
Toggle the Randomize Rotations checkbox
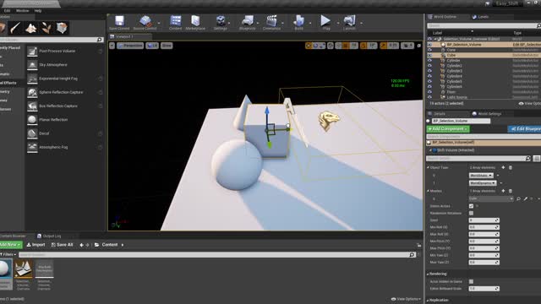point(472,214)
